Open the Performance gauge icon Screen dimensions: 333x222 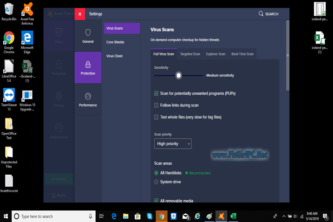(x=88, y=96)
